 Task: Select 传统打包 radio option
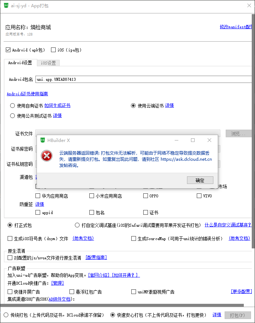tap(6, 315)
